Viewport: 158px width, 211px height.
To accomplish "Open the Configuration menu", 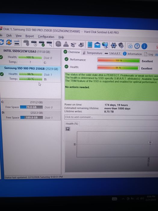I will 46,36.
